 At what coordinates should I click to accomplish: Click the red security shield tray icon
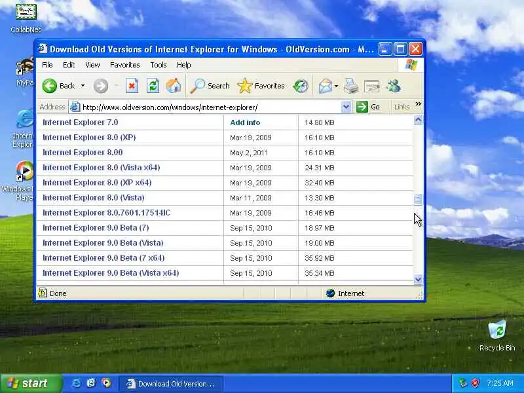pyautogui.click(x=475, y=383)
